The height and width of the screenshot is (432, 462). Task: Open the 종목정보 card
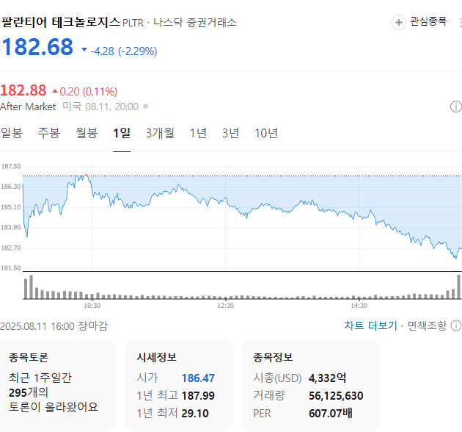point(311,385)
